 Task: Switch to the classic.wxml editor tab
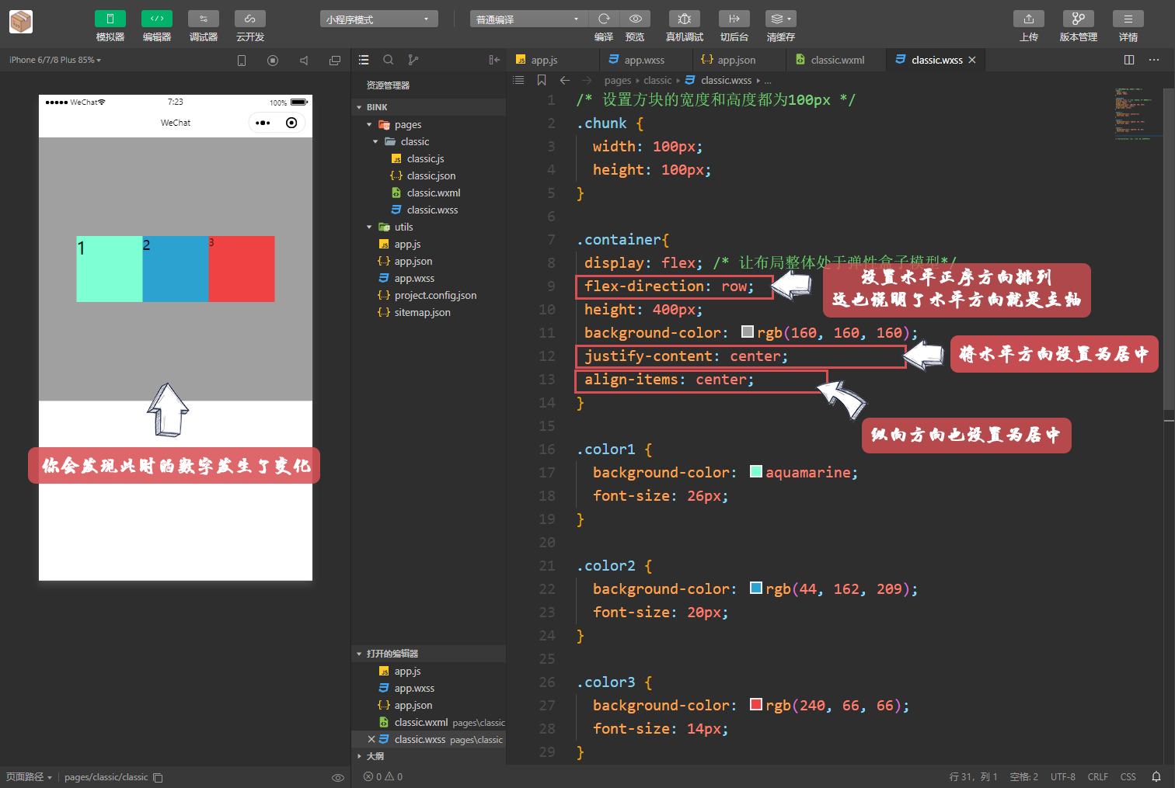[837, 60]
